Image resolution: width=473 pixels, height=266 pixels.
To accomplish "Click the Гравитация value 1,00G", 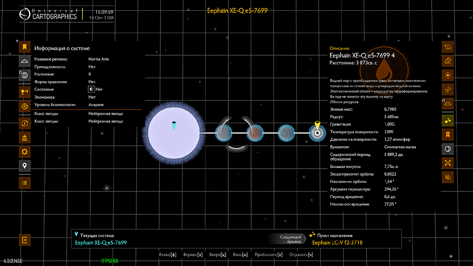I will (x=389, y=125).
